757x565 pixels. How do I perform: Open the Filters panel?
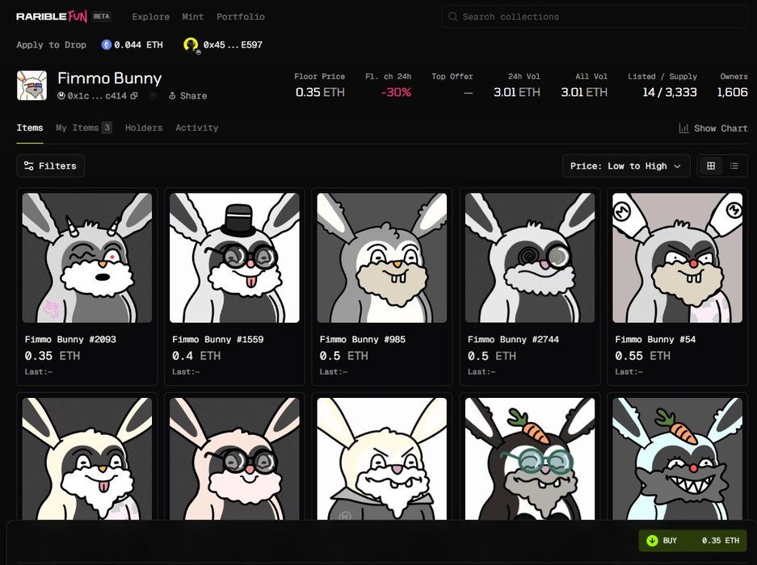point(51,166)
